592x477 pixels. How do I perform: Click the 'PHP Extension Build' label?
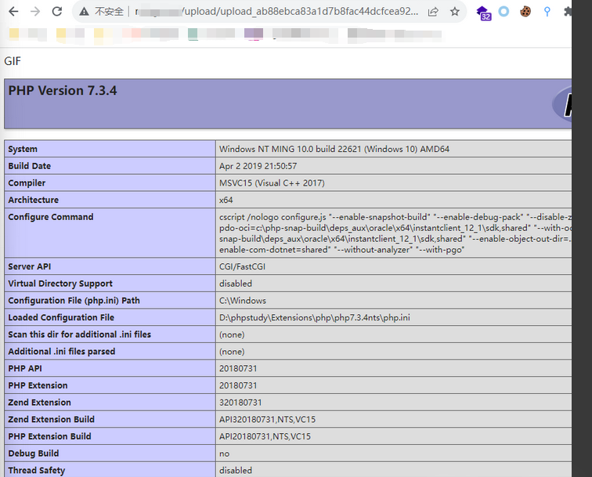click(49, 436)
